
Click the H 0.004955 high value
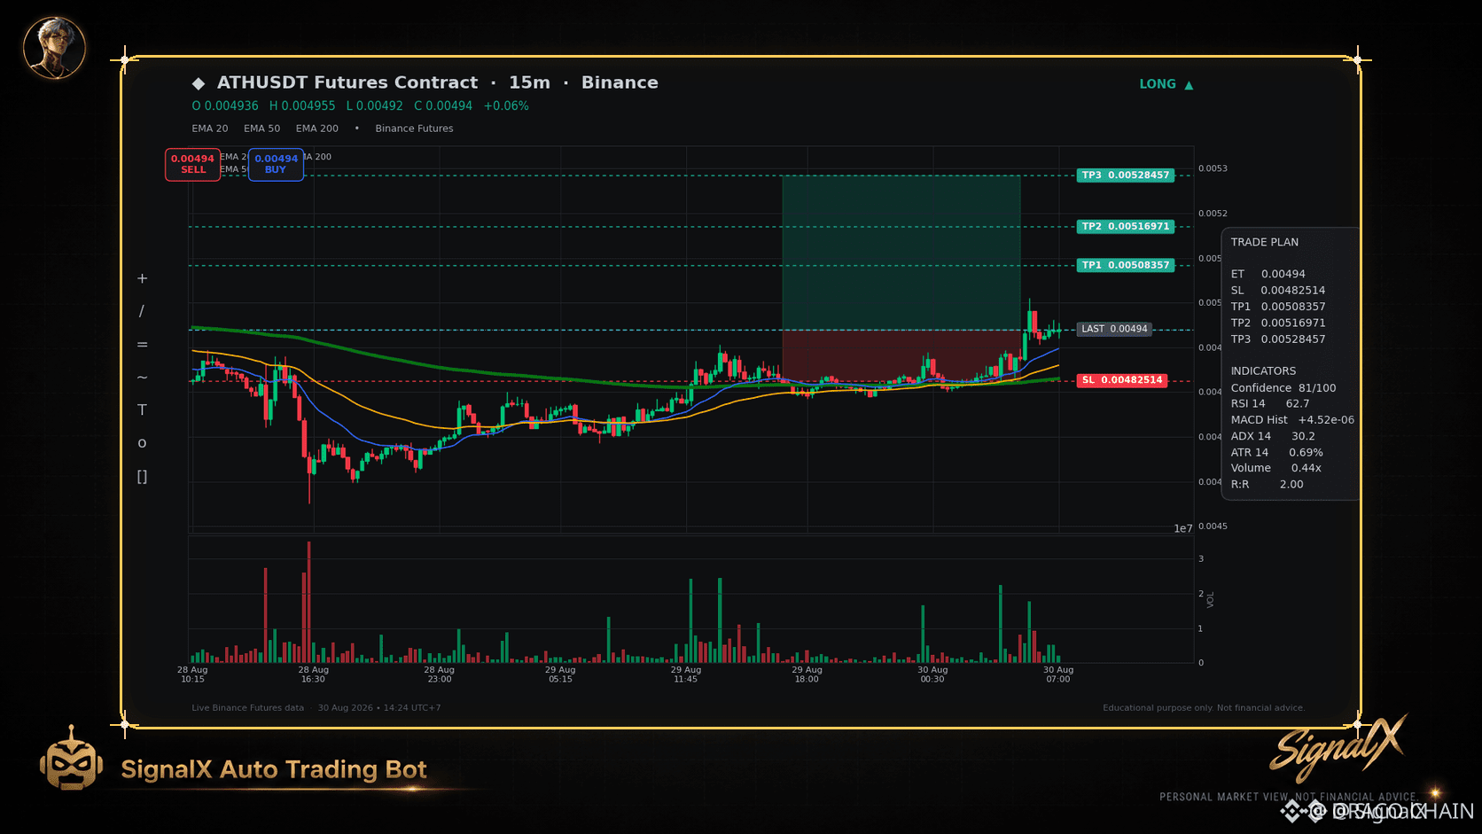pos(302,105)
